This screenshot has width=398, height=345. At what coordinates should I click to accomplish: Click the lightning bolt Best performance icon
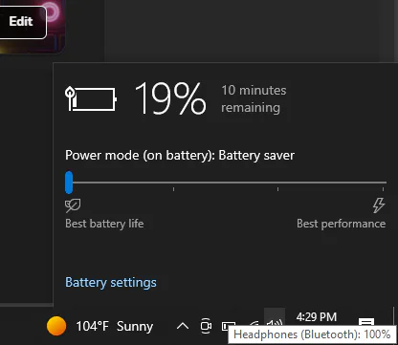(379, 205)
